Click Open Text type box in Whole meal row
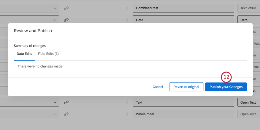This screenshot has width=260, height=130. pos(248,114)
